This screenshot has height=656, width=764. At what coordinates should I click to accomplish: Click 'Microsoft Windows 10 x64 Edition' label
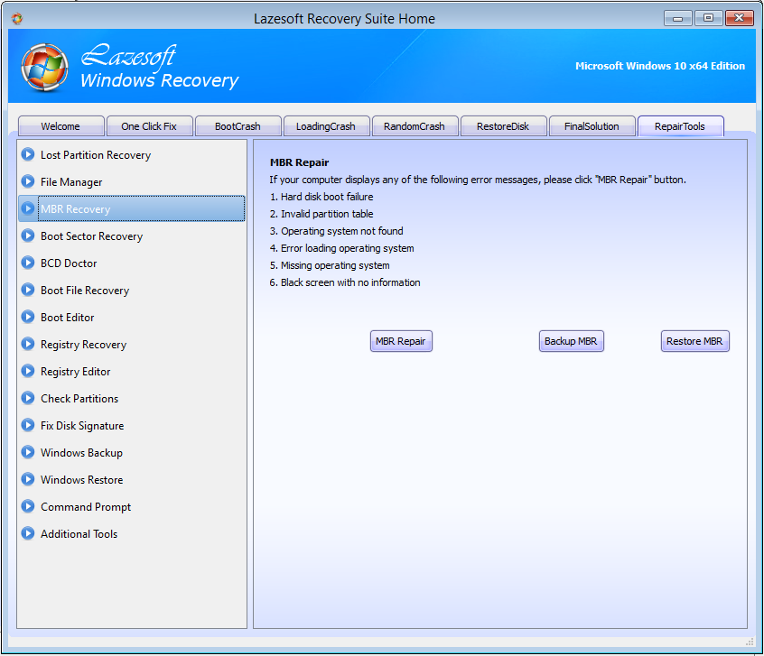[x=660, y=66]
